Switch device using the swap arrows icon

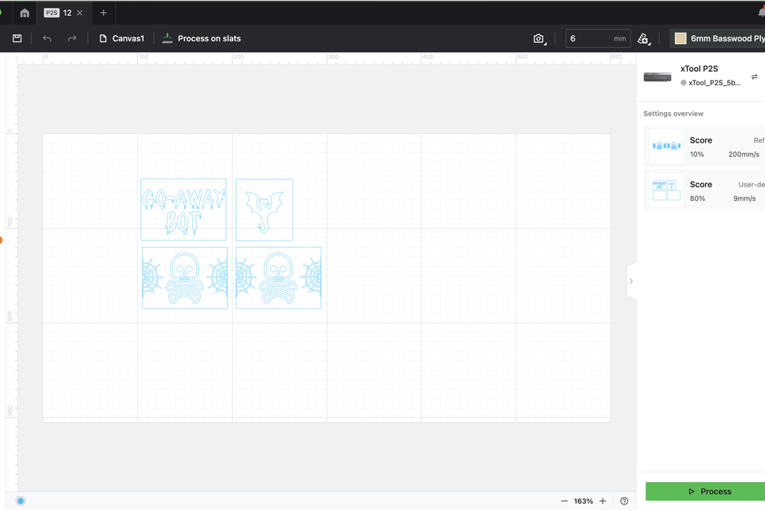click(755, 76)
